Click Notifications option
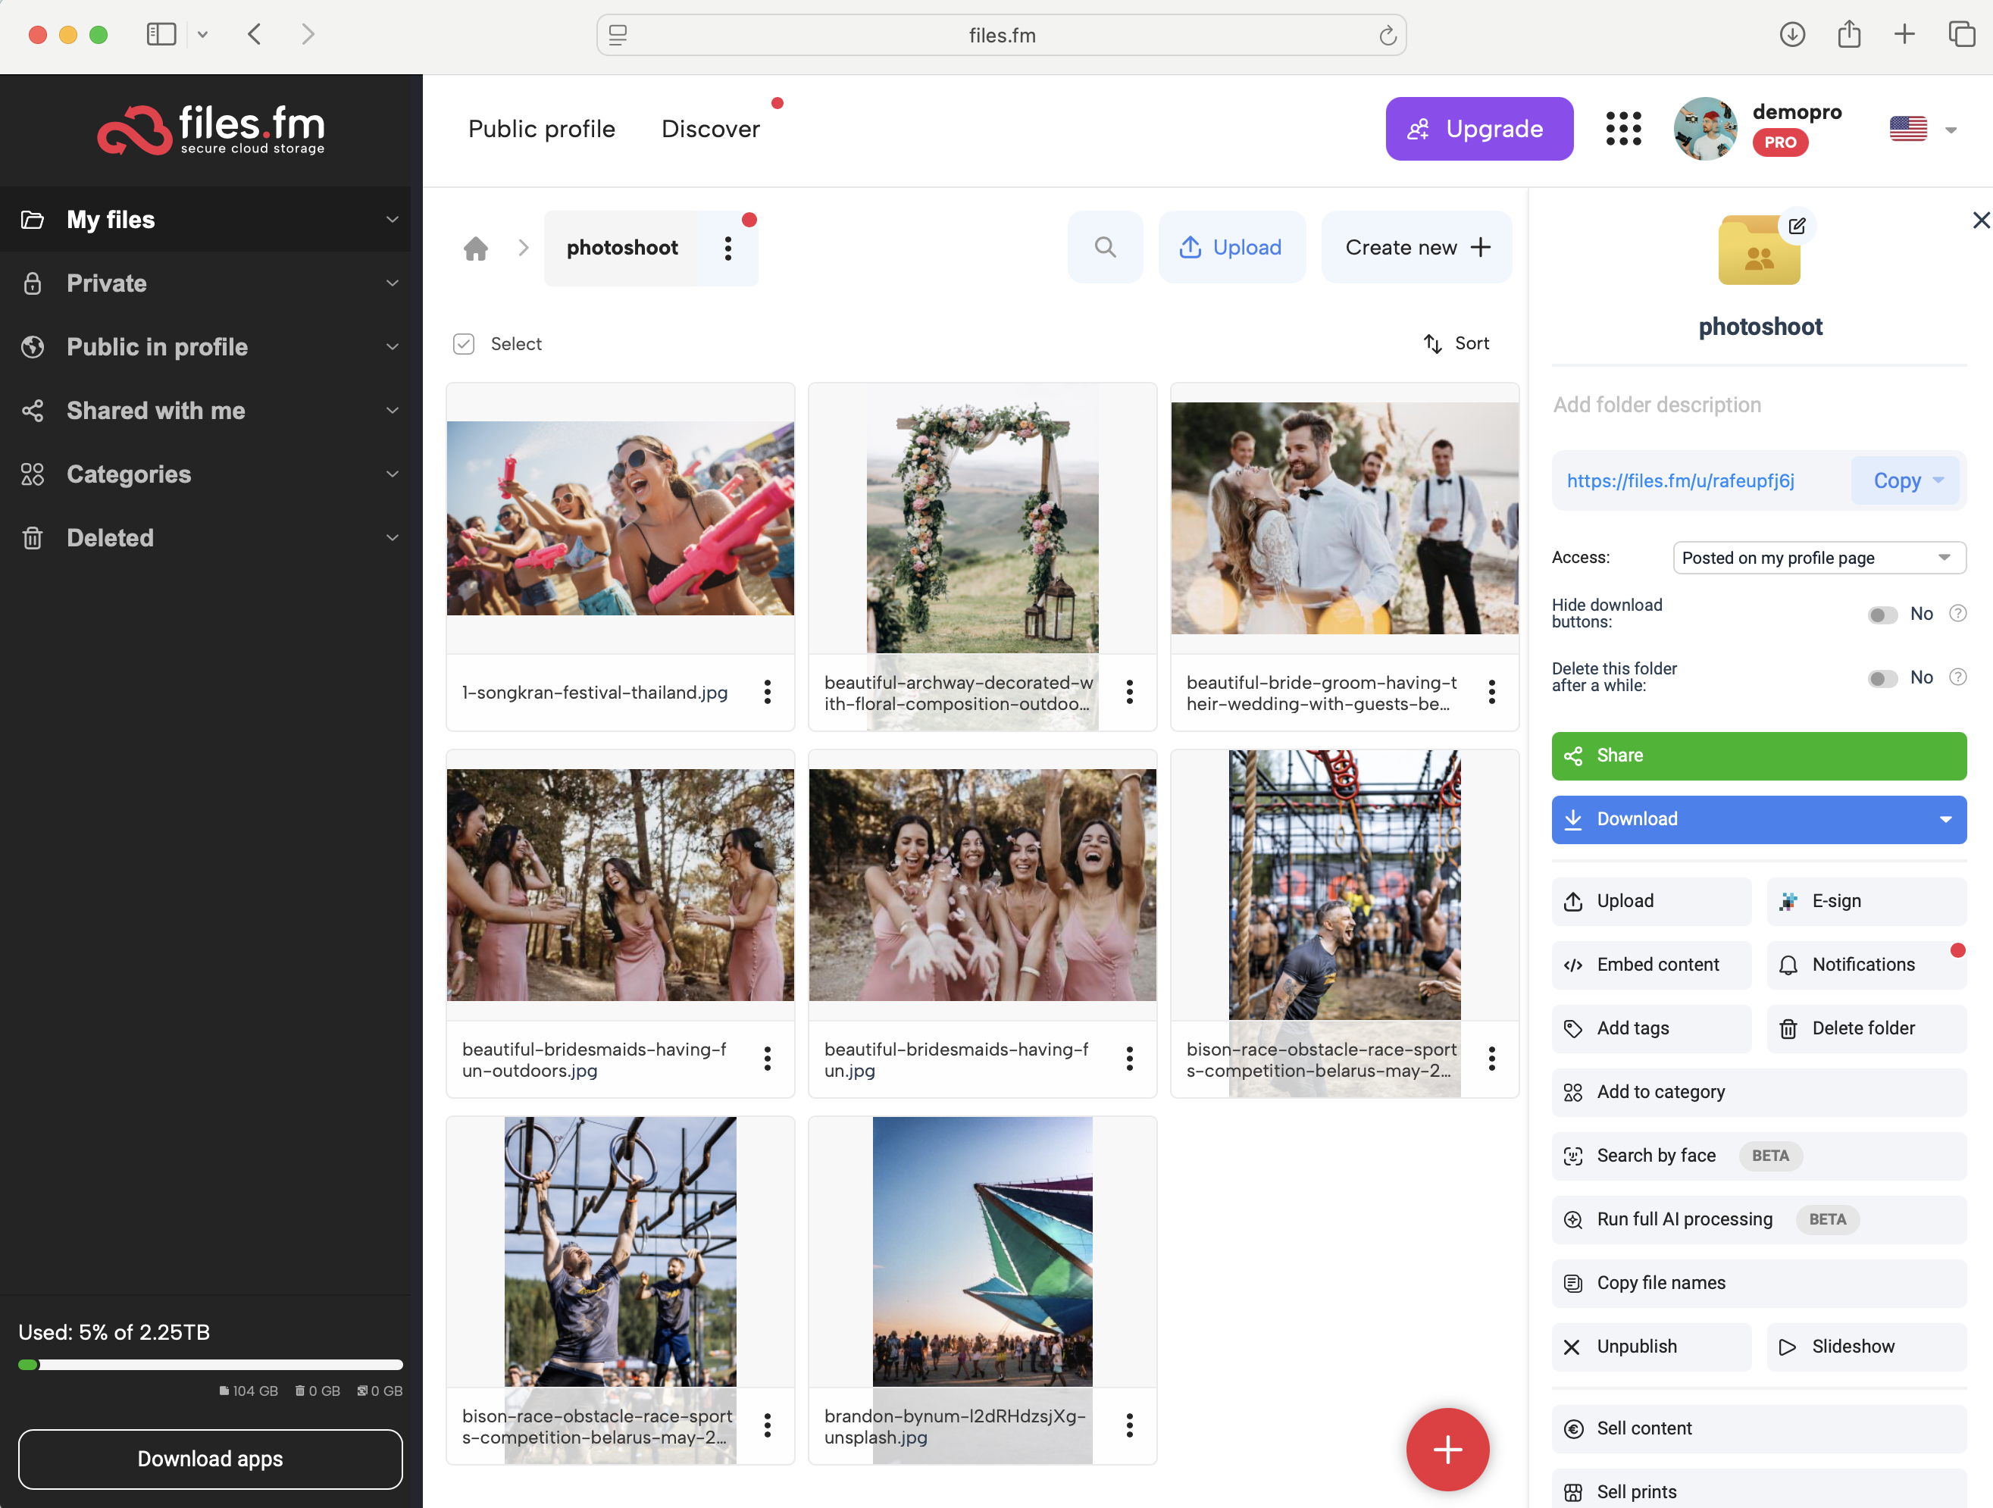Screen dimensions: 1993x1508 1866,964
